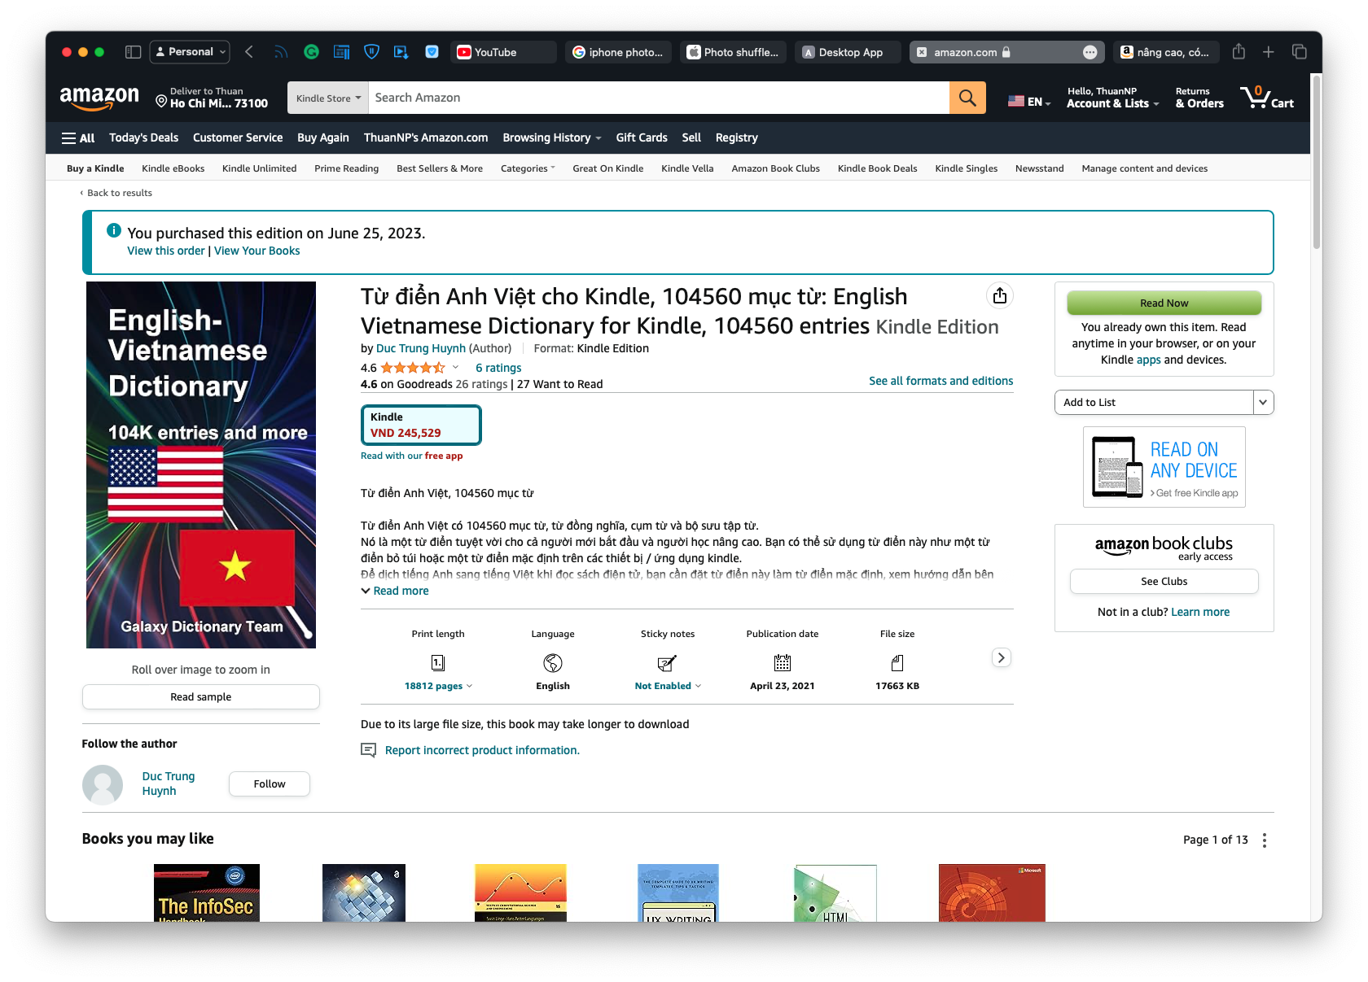Screen dimensions: 1368x982
Task: Click the Amazon logo
Action: click(99, 98)
